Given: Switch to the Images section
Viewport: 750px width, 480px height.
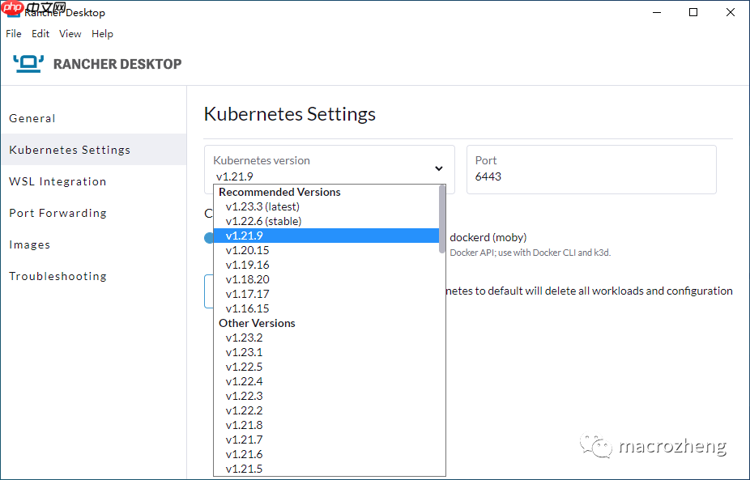Looking at the screenshot, I should coord(30,244).
